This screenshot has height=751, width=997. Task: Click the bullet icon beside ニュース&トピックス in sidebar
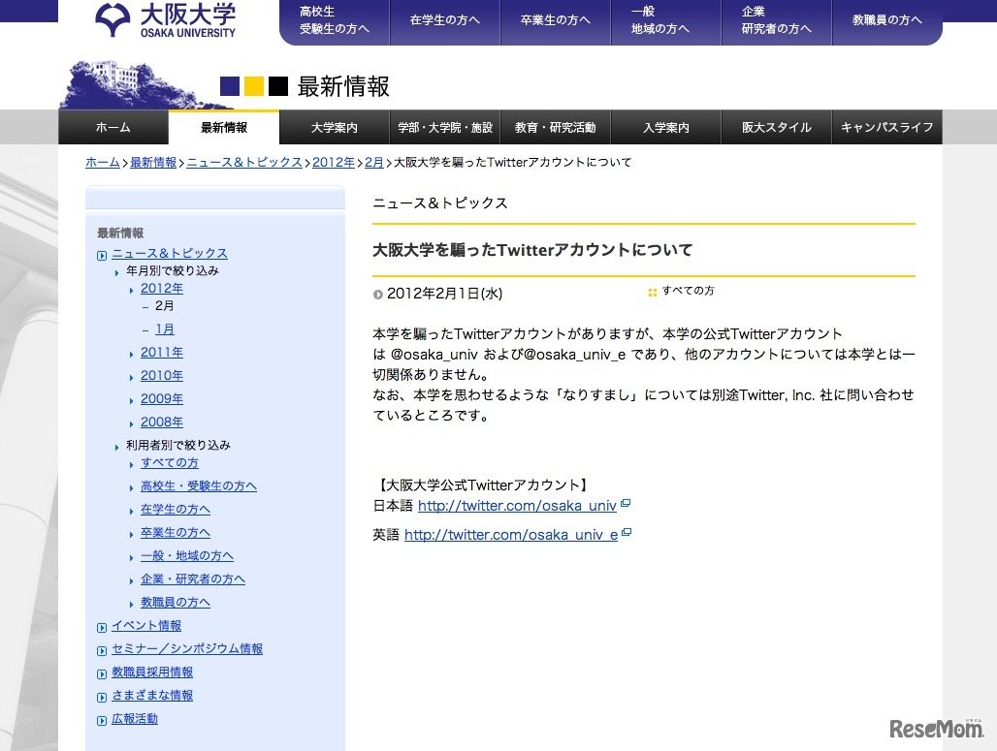coord(102,255)
